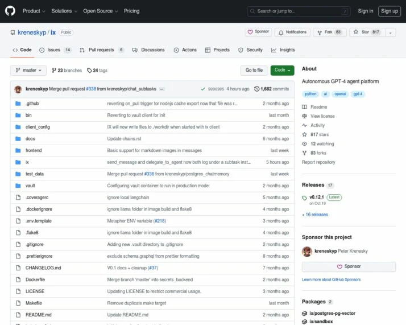Click the pulse icon next to Activity

click(305, 125)
